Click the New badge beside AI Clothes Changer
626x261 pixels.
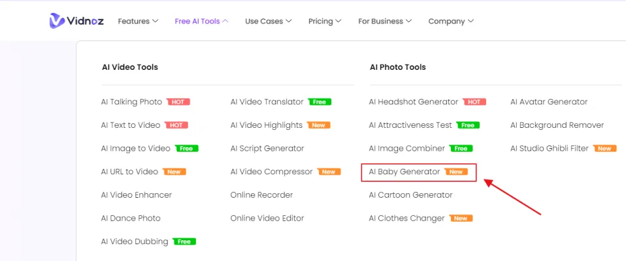coord(461,219)
